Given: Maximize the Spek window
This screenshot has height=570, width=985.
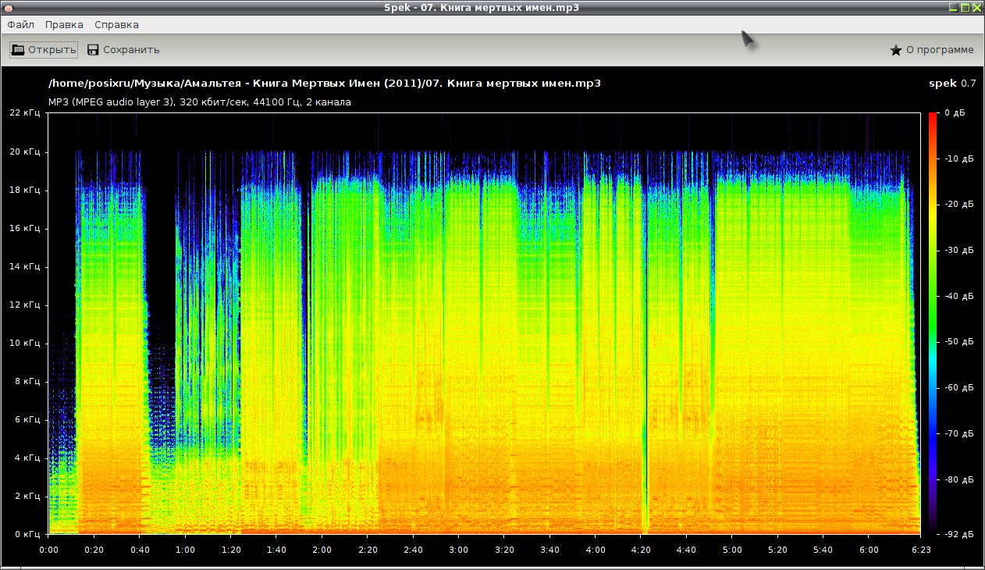Looking at the screenshot, I should point(965,8).
